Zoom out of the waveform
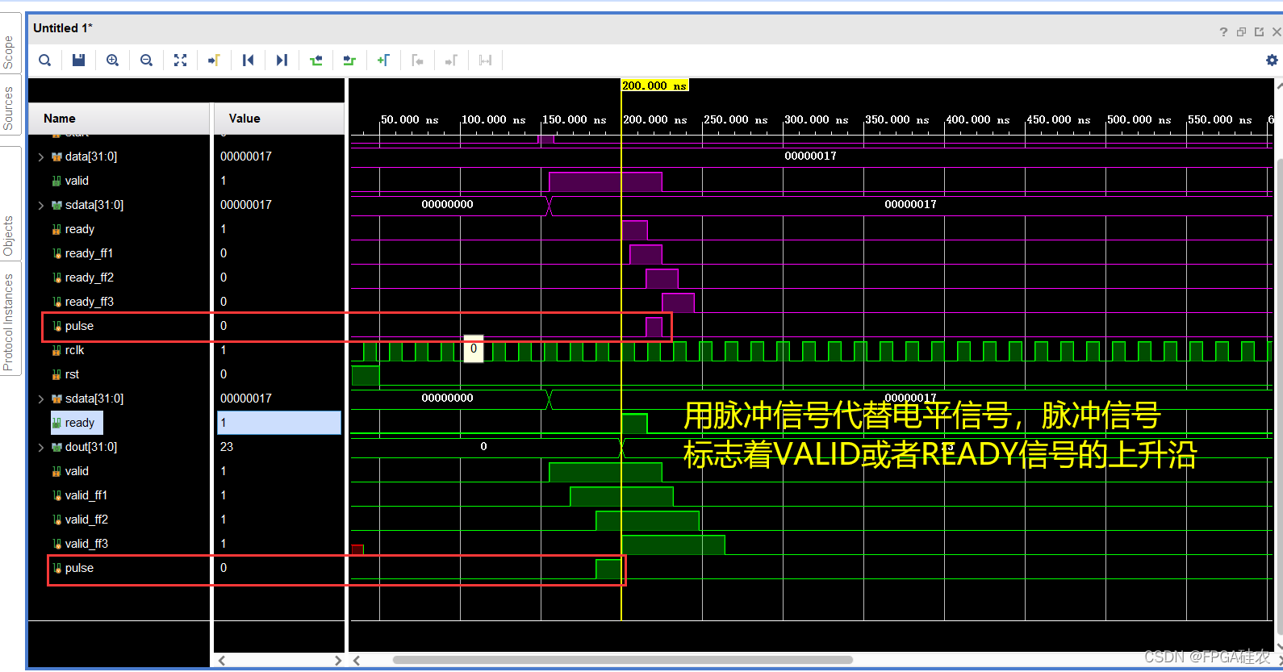 coord(146,61)
